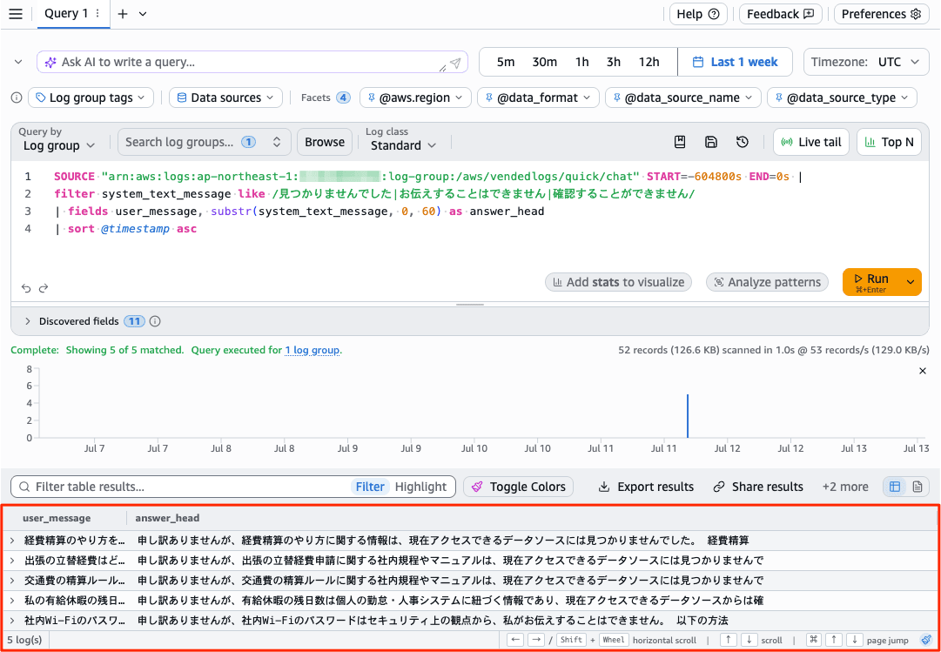The height and width of the screenshot is (652, 941).
Task: Open the Log class Standard dropdown
Action: pos(403,145)
